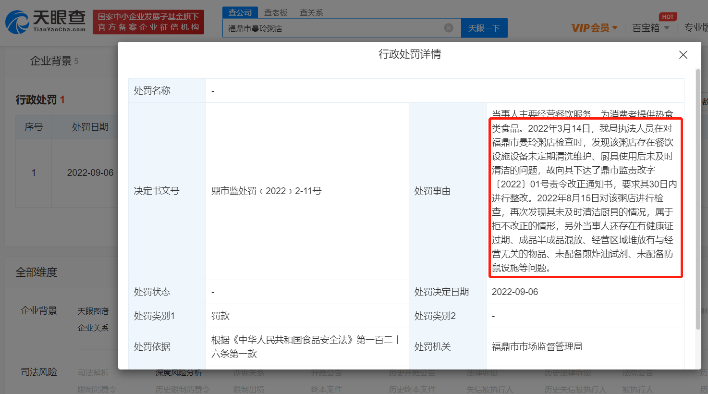Click the 专业版 link
The width and height of the screenshot is (708, 394).
point(696,28)
